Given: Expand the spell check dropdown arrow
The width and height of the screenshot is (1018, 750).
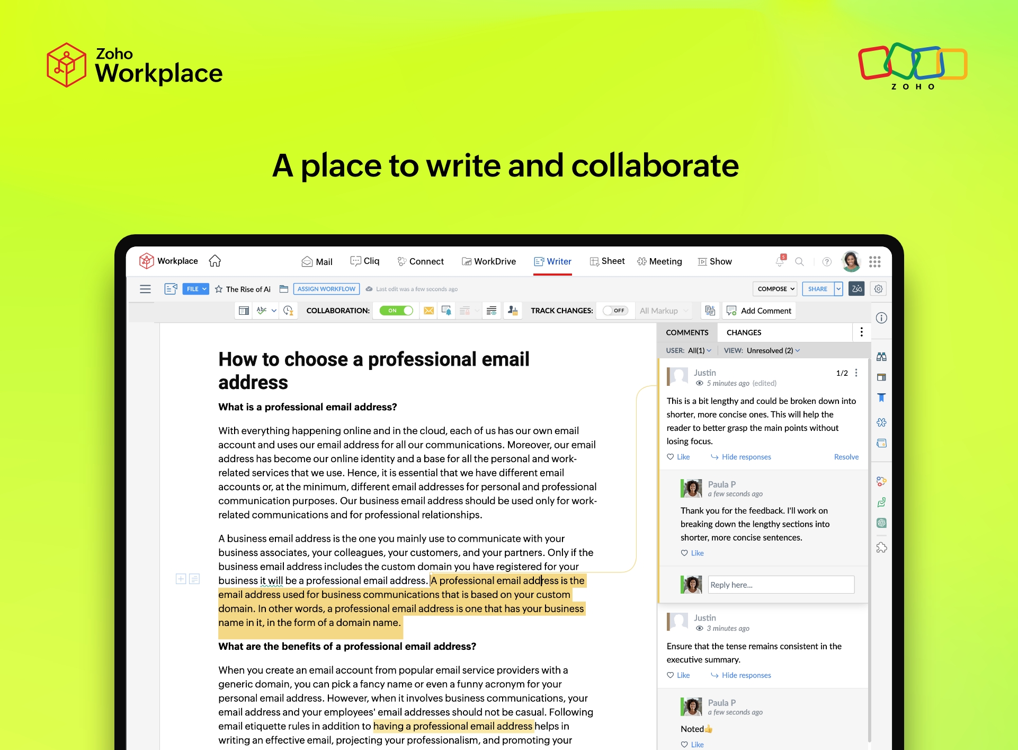Looking at the screenshot, I should pyautogui.click(x=274, y=311).
